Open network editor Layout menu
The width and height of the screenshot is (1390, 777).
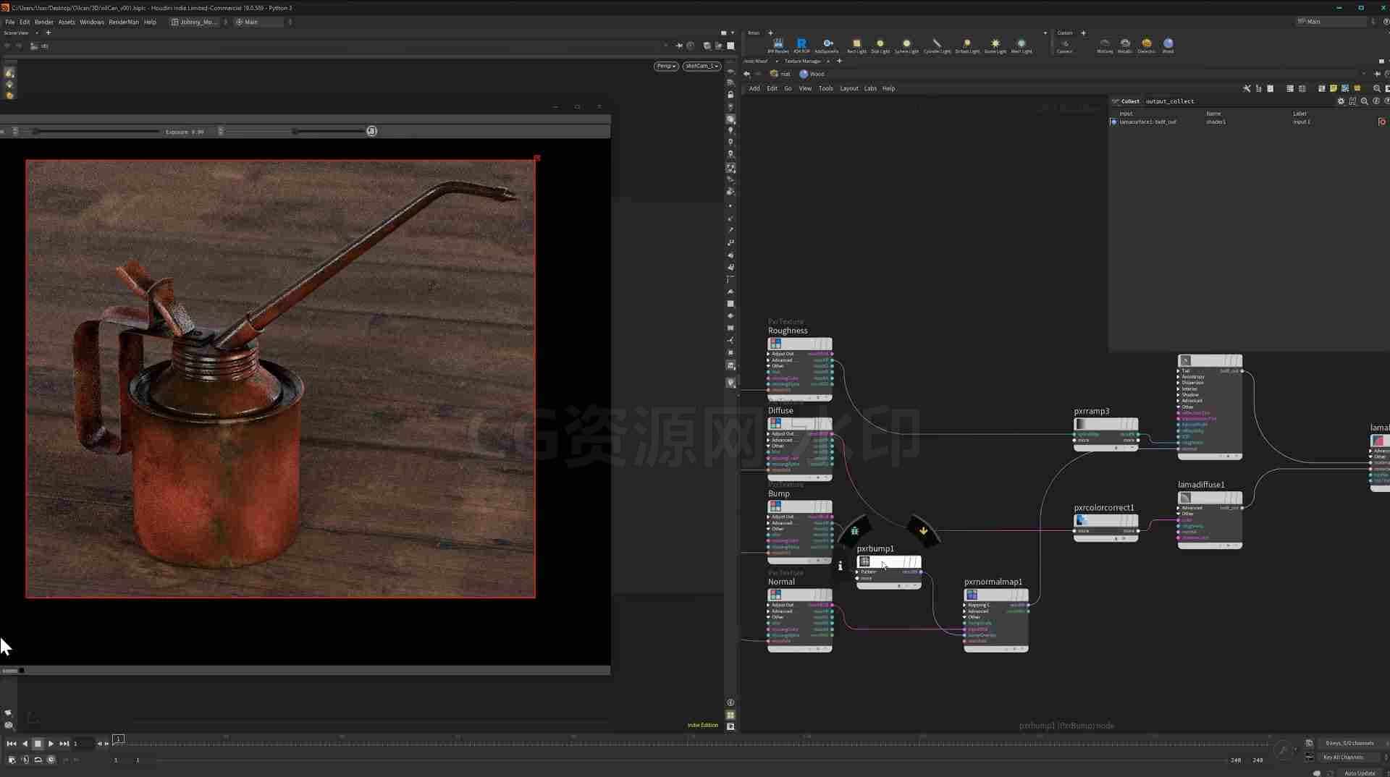point(849,88)
